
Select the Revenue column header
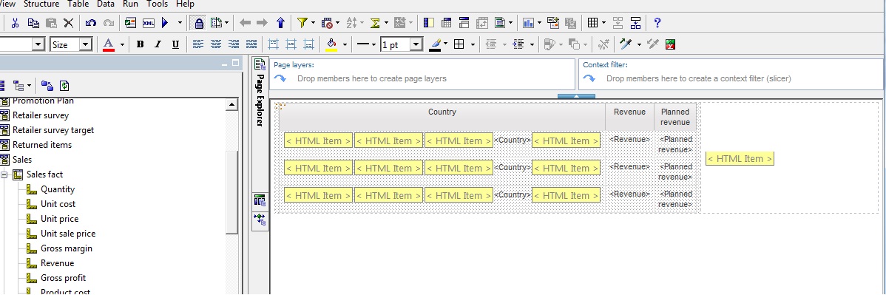point(629,117)
